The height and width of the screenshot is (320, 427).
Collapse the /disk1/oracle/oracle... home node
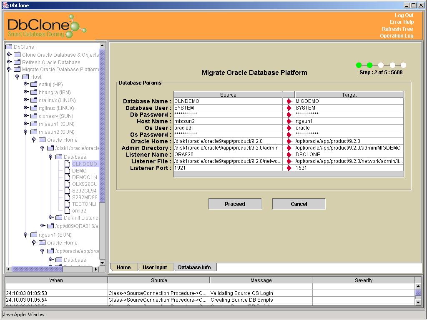click(x=42, y=148)
